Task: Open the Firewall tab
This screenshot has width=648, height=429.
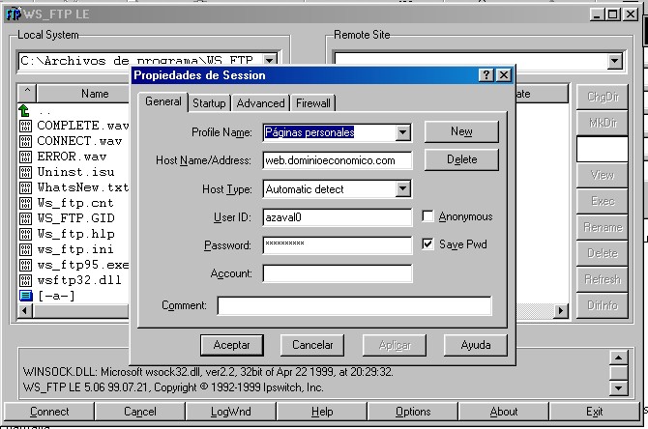Action: (x=312, y=103)
